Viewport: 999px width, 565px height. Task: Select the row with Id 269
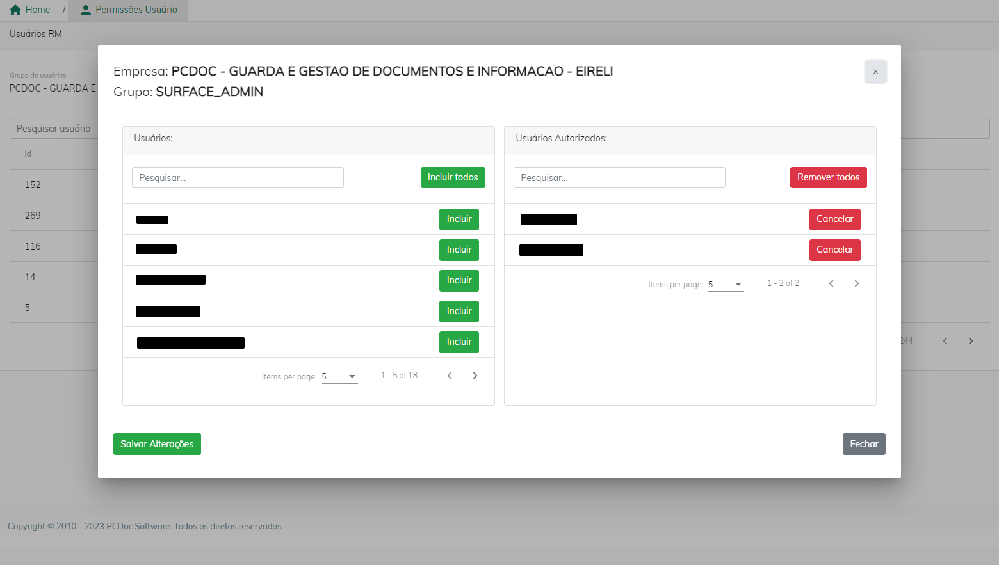pos(53,216)
